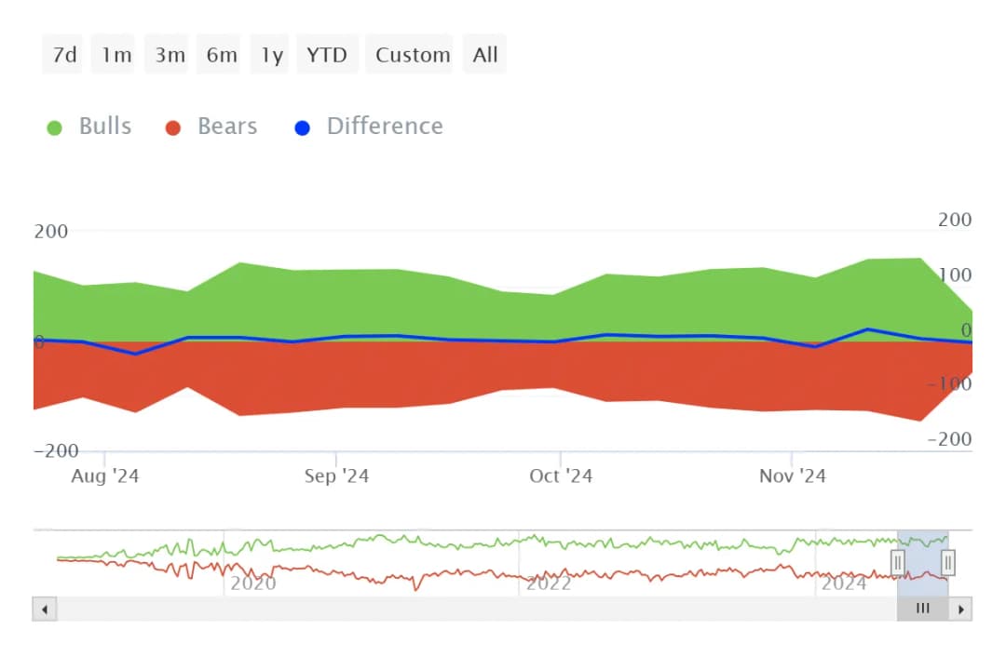Click the Bulls legend label

pyautogui.click(x=105, y=127)
